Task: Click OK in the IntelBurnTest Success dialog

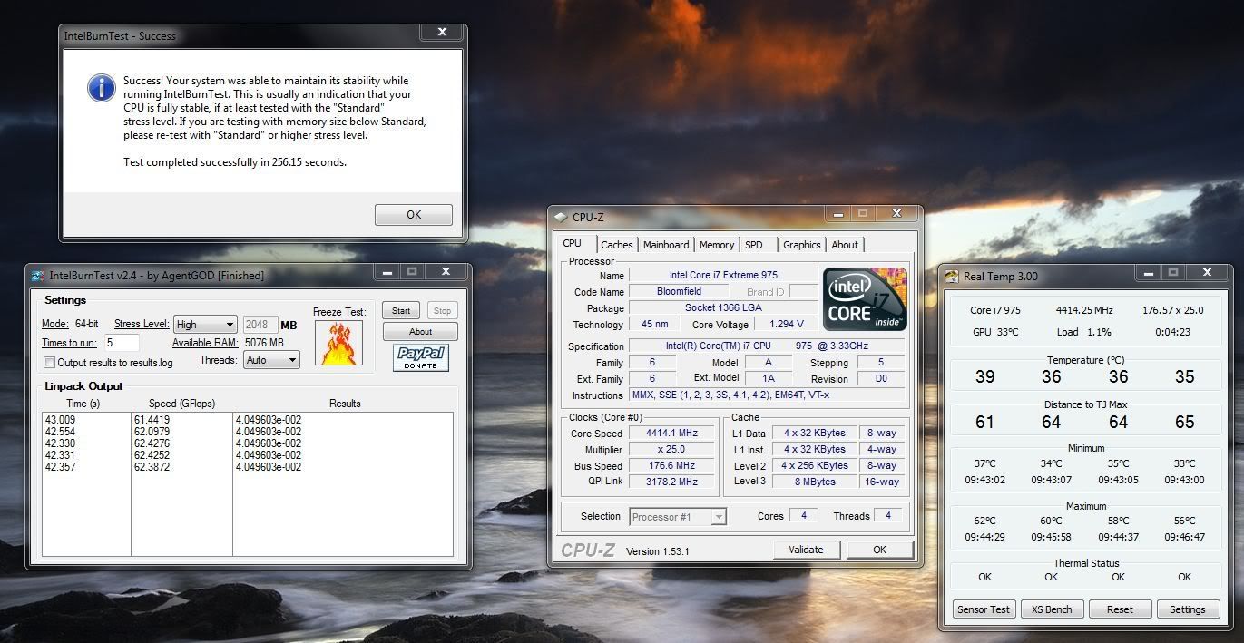Action: (x=414, y=215)
